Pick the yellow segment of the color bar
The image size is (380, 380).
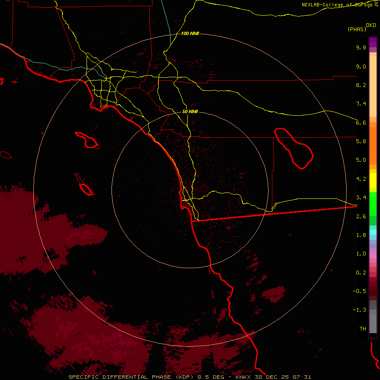pos(373,181)
